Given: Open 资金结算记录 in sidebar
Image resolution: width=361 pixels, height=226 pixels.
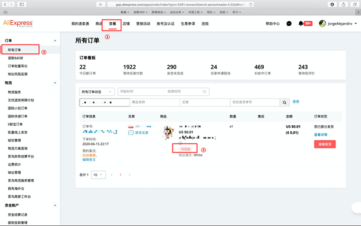Looking at the screenshot, I should point(17,214).
